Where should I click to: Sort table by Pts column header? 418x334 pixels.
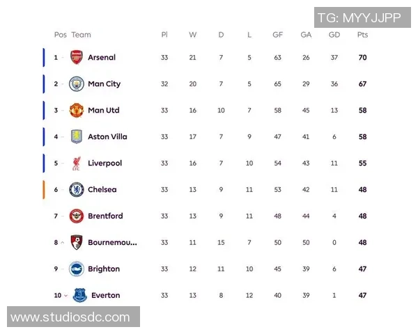[362, 35]
